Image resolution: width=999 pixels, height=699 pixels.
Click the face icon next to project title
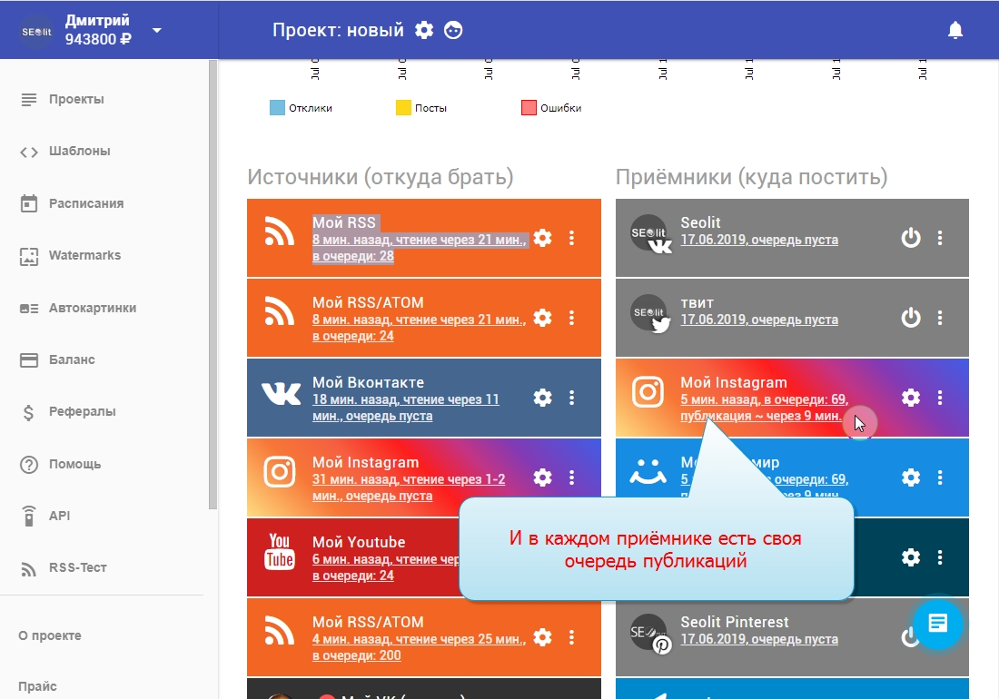coord(453,30)
